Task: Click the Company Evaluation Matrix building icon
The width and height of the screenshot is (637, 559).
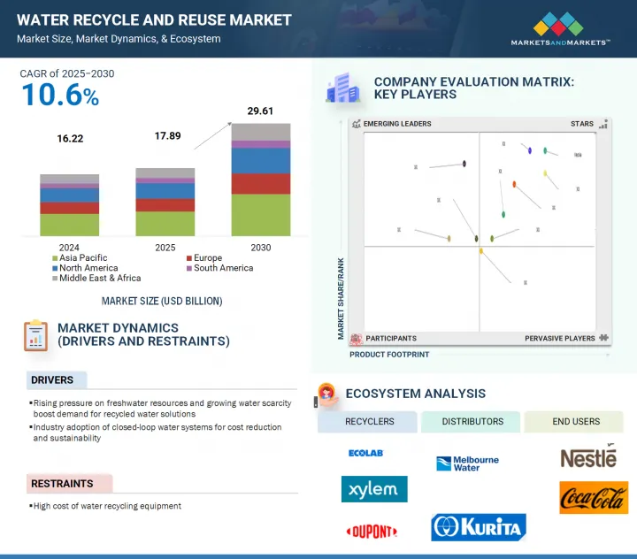Action: tap(342, 88)
